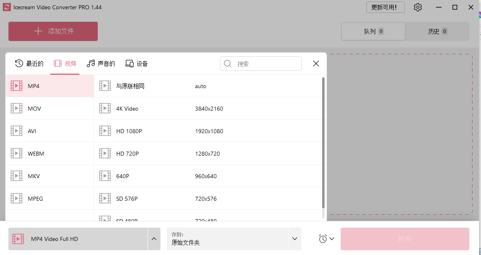The image size is (481, 255).
Task: Click the Icecream Video Converter logo icon
Action: click(6, 7)
